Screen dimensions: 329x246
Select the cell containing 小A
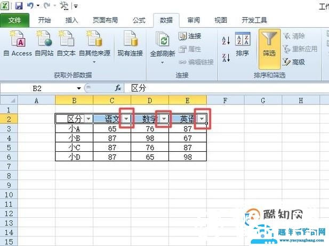click(x=74, y=129)
